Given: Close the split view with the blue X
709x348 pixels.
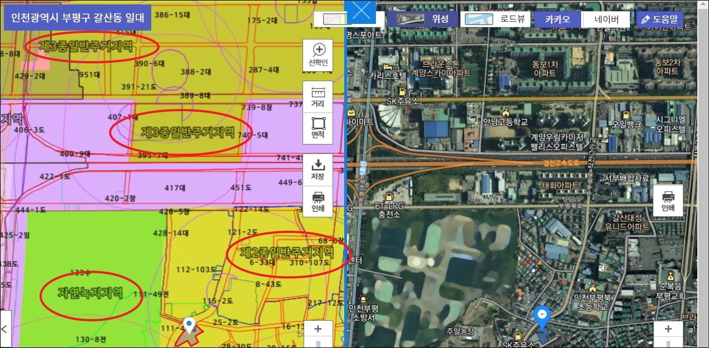Looking at the screenshot, I should coord(361,11).
